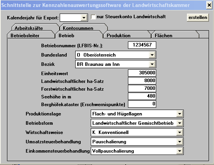
Task: Click the erstellen button
Action: [x=198, y=17]
